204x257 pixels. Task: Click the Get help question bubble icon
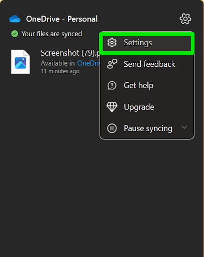[x=112, y=85]
